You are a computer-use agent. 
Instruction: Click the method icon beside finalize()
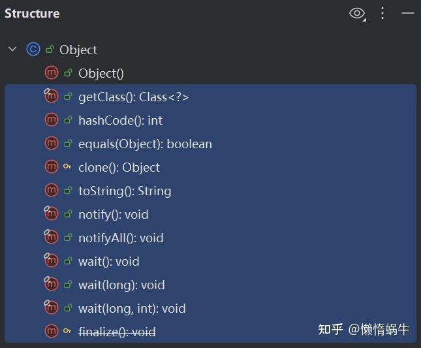52,332
